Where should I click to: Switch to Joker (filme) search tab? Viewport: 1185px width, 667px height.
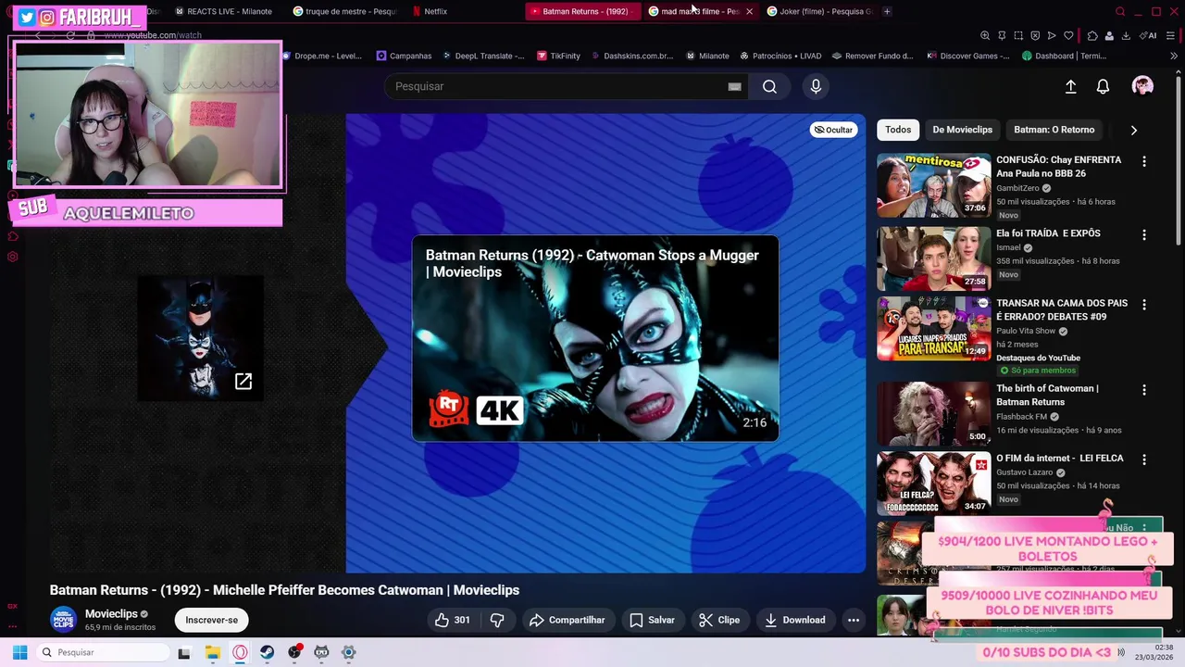pyautogui.click(x=819, y=11)
